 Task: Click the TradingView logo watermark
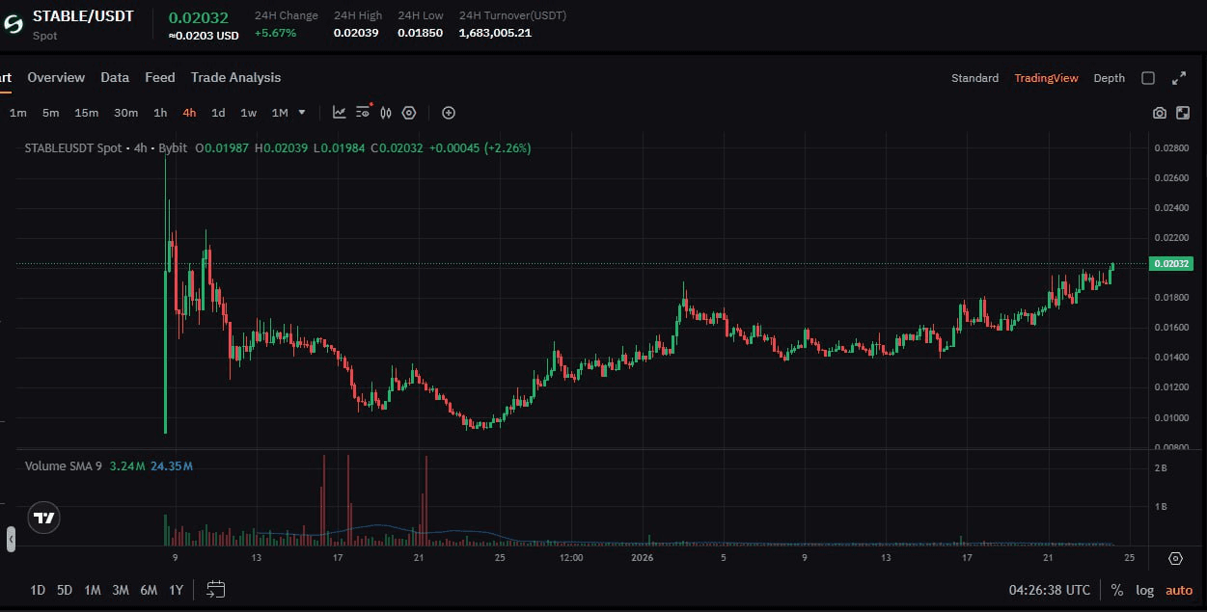pyautogui.click(x=42, y=518)
